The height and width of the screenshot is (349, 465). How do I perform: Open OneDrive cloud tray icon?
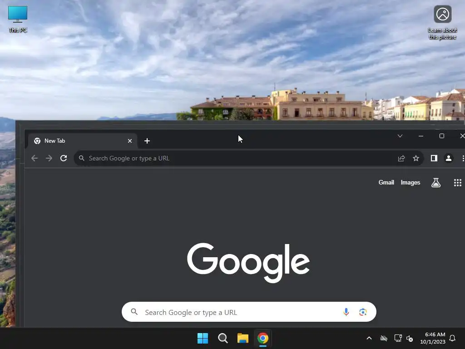point(384,338)
